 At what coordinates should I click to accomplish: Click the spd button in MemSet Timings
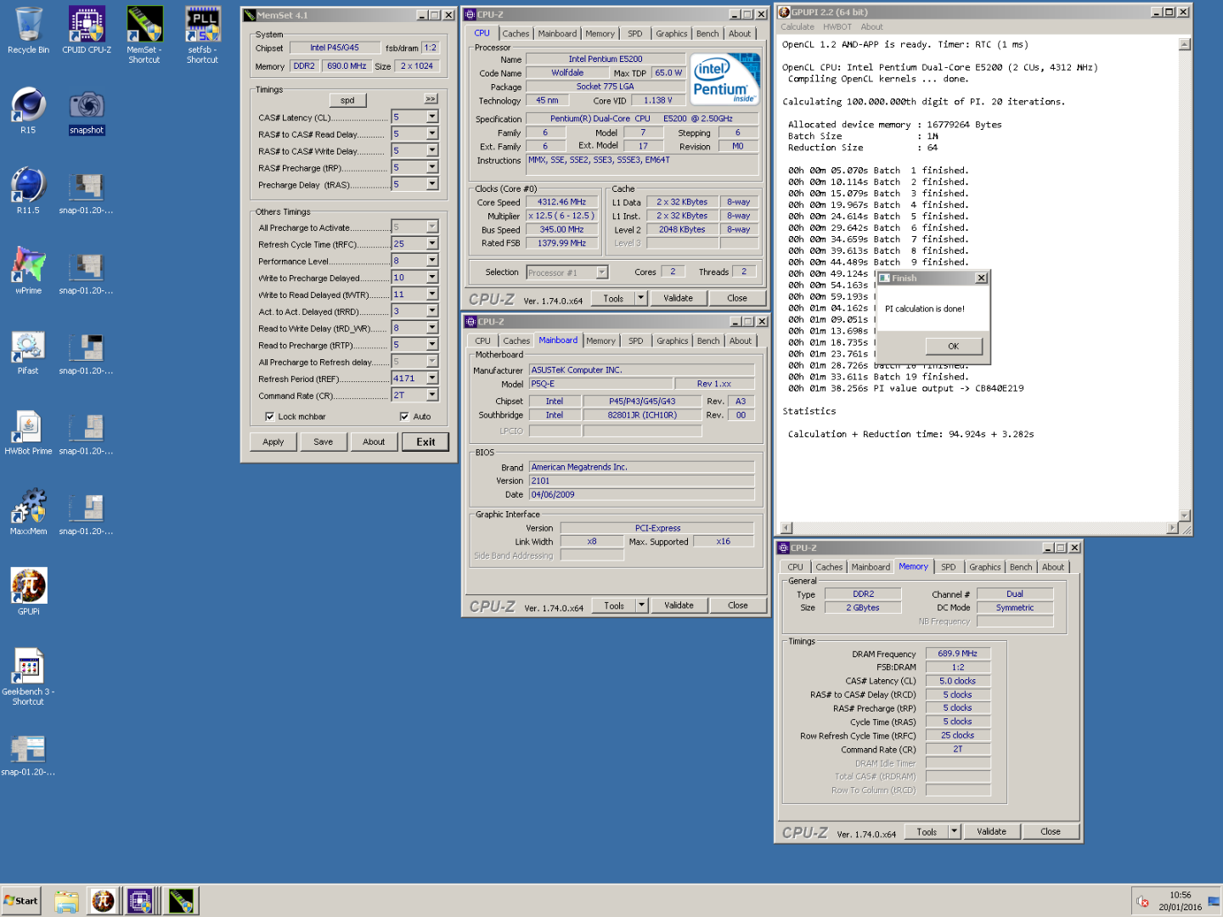pos(347,100)
